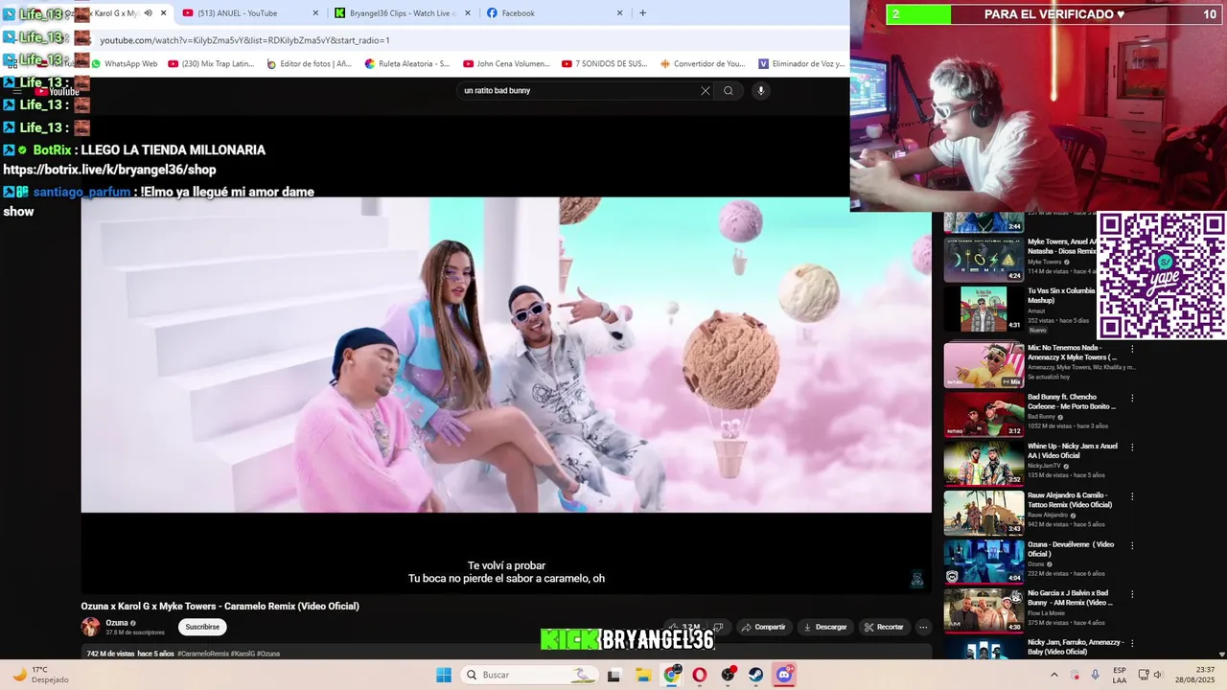
Task: Open 'Nio Garcia x J Balvin' AM Remix thumbnail
Action: [x=984, y=611]
